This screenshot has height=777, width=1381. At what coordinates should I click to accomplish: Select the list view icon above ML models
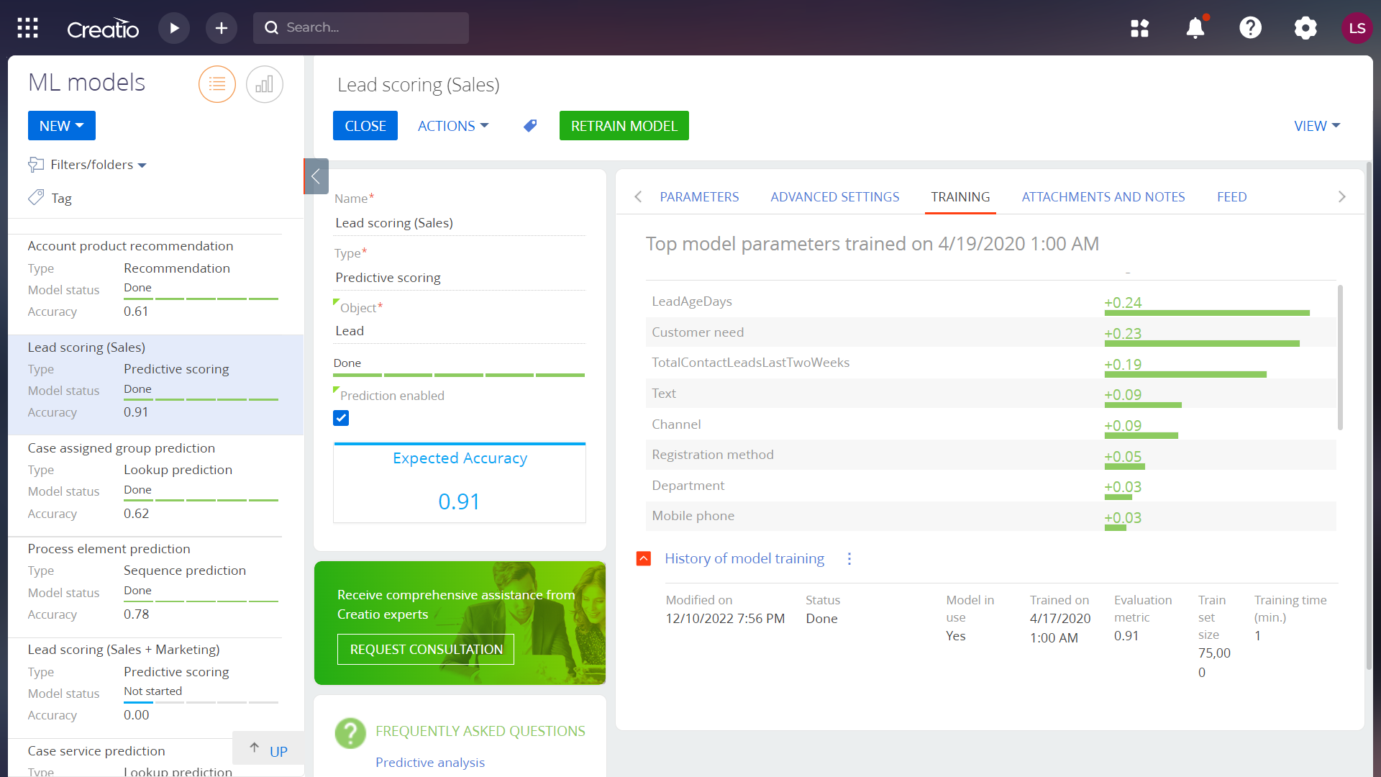point(217,84)
